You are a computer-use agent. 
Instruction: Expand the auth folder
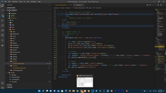pyautogui.click(x=14, y=32)
